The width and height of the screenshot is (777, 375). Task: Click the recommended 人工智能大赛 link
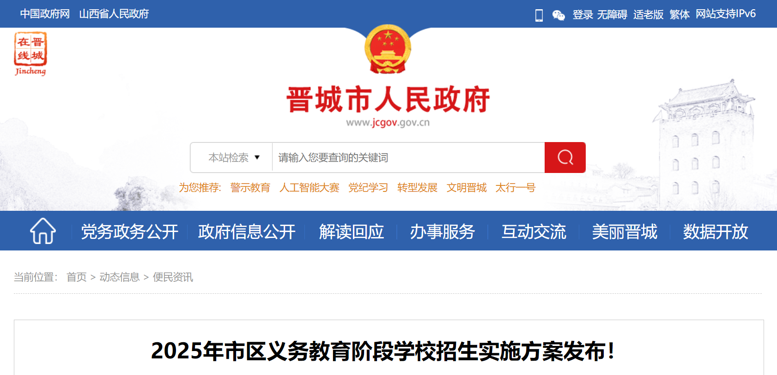coord(310,188)
